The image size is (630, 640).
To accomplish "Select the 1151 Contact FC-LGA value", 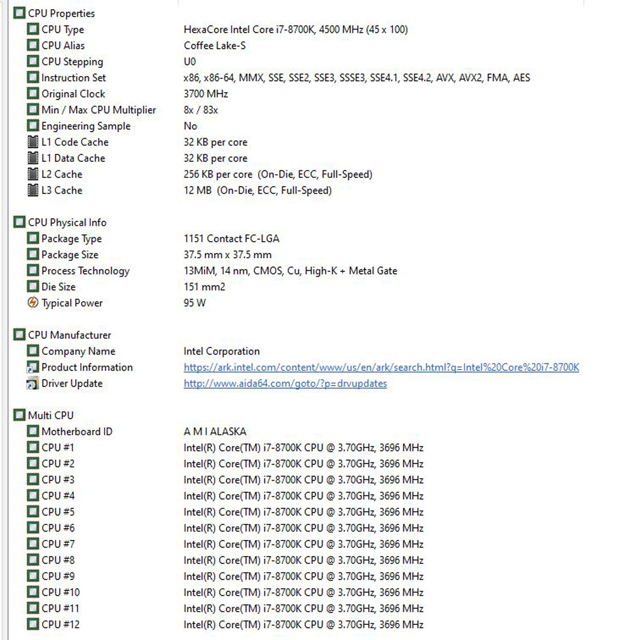I will pyautogui.click(x=231, y=238).
